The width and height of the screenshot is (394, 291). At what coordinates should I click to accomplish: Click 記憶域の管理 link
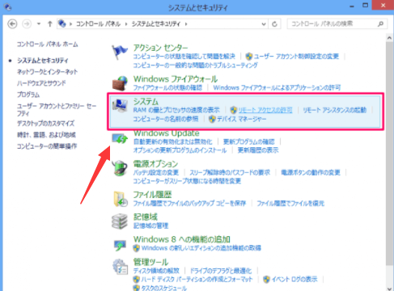tap(150, 226)
